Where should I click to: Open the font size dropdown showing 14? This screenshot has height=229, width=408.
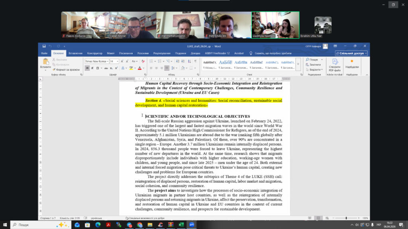tap(114, 61)
